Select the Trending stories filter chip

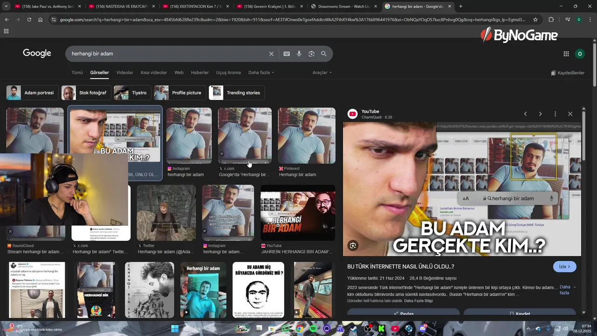click(237, 93)
